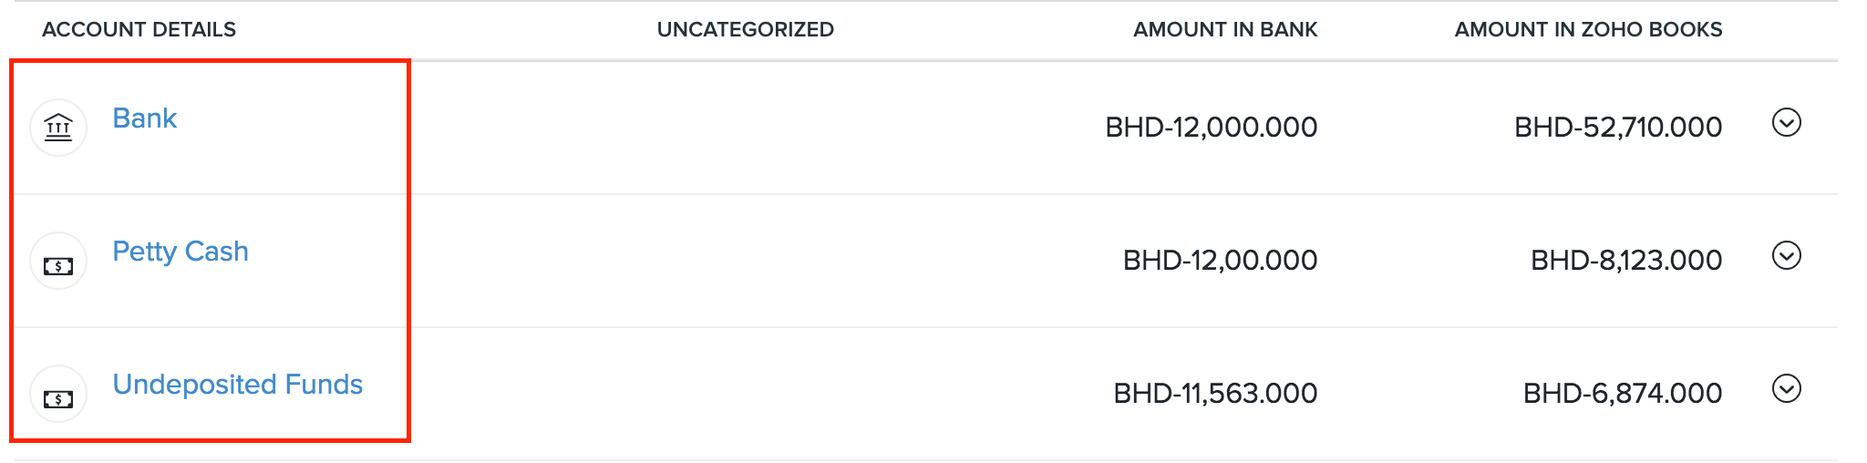Expand the Bank row dropdown arrow
This screenshot has height=463, width=1867.
pos(1786,122)
